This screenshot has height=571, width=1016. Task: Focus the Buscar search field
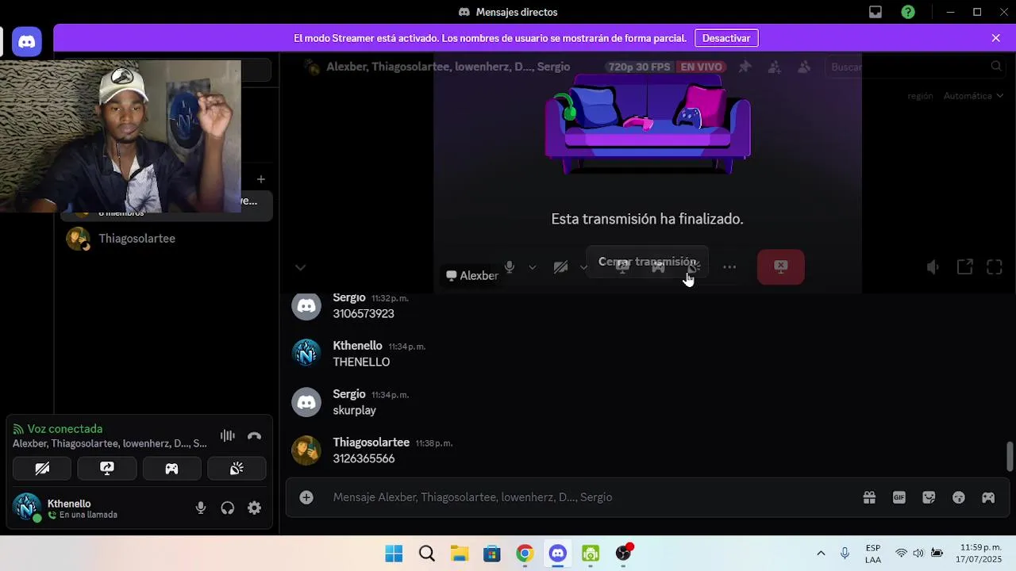pyautogui.click(x=916, y=67)
